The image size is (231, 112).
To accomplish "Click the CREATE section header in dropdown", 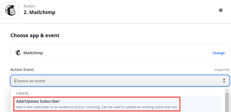I will point(22,94).
